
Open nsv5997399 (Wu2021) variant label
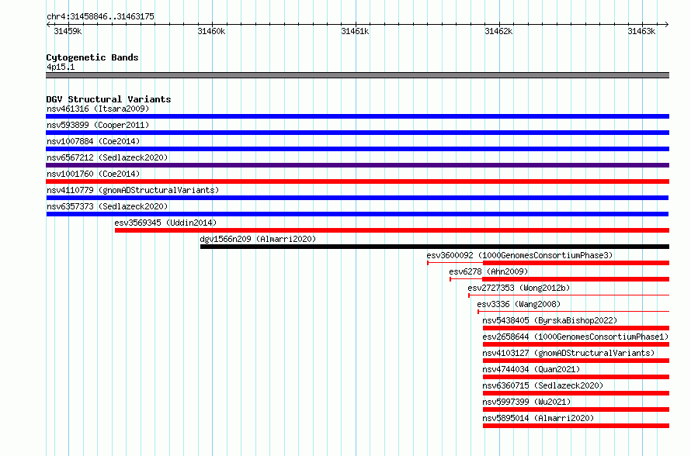[526, 402]
